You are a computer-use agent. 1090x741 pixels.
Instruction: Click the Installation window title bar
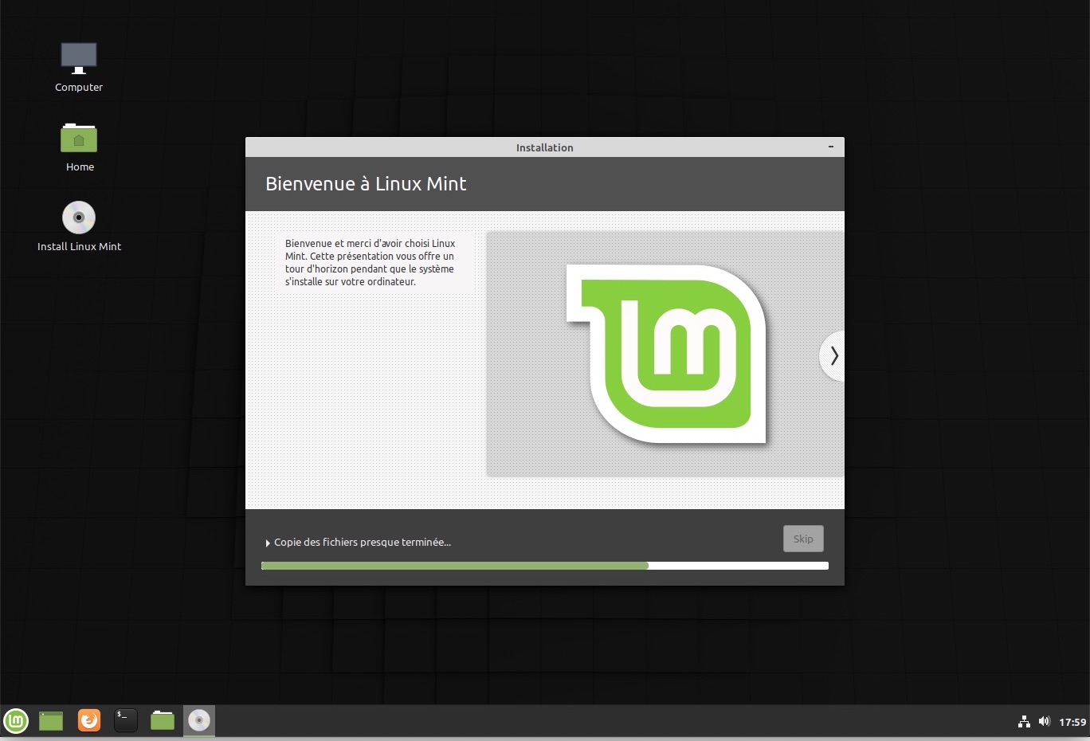pos(544,147)
